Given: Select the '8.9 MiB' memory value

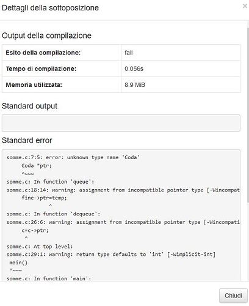Looking at the screenshot, I should point(135,84).
